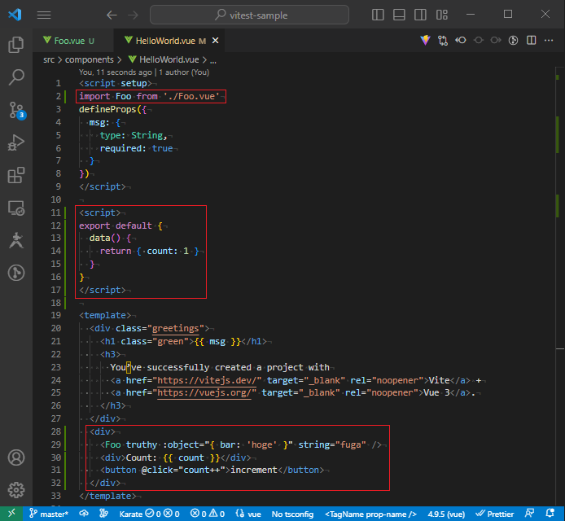Open the Search view in the activity bar
Screen dimensions: 565x521
pyautogui.click(x=15, y=77)
